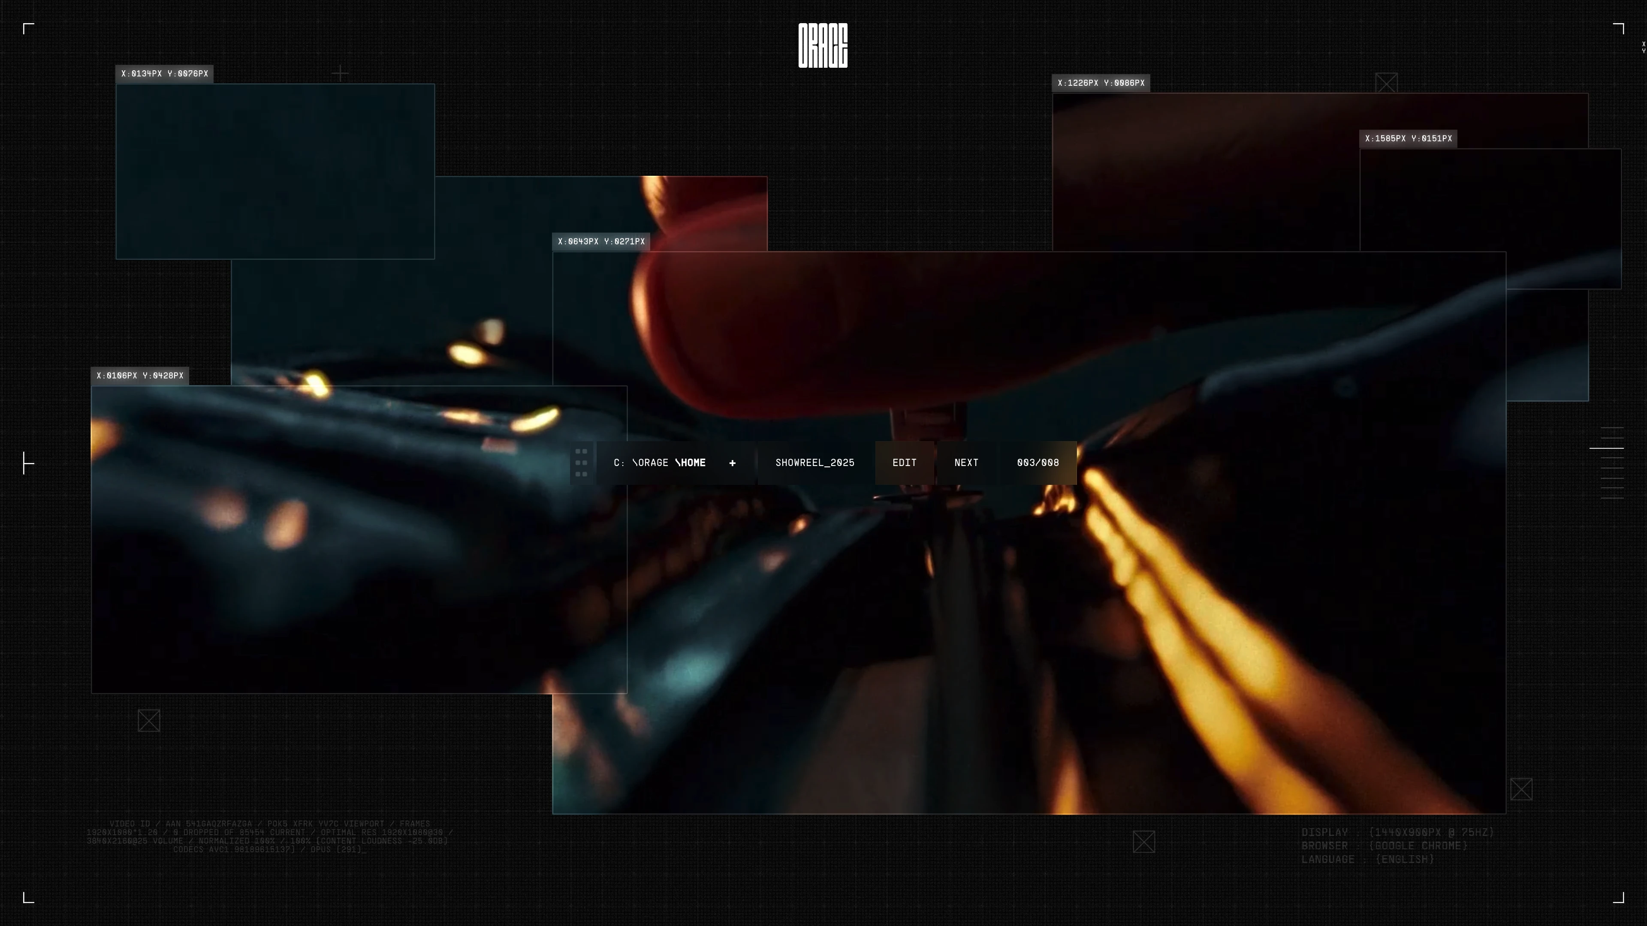This screenshot has height=926, width=1647.
Task: Click the 003/008 counter
Action: click(x=1038, y=463)
